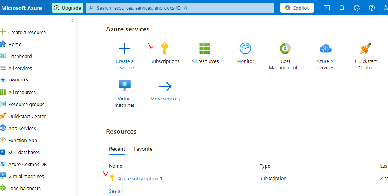Select SQL databases text in sidebar
This screenshot has width=388, height=196.
(24, 152)
